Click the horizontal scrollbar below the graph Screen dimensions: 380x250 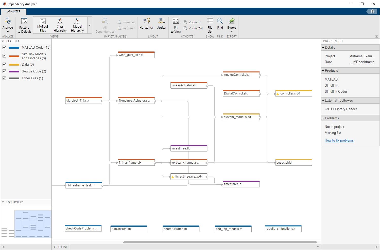coord(220,242)
